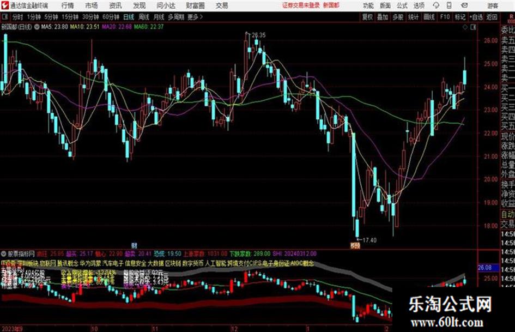Open the 资讯 menu
This screenshot has height=332, width=515.
115,5
